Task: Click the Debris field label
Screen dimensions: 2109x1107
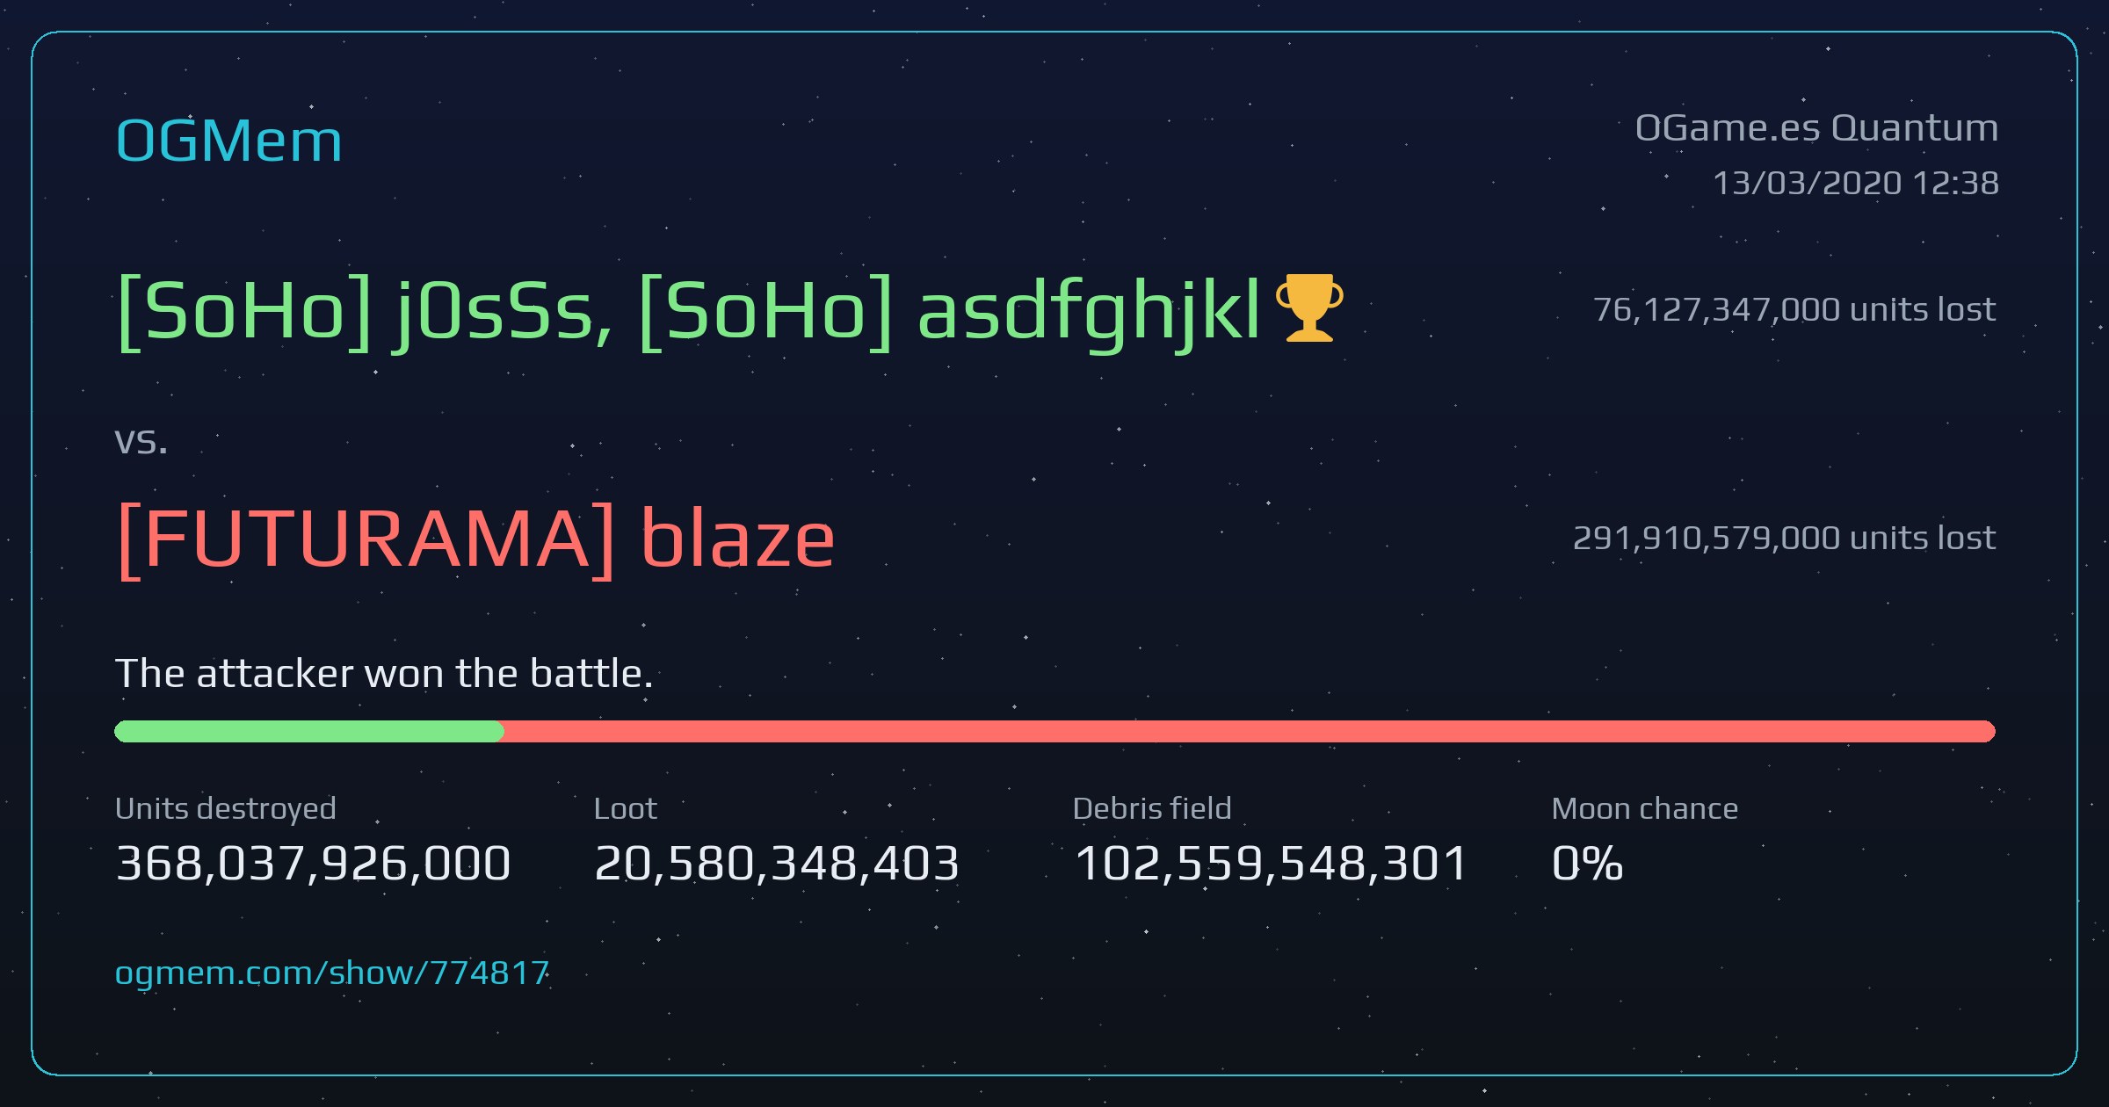Action: [x=1152, y=808]
